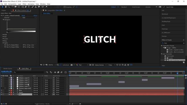Switch to the Render Queue tab

[x=8, y=69]
